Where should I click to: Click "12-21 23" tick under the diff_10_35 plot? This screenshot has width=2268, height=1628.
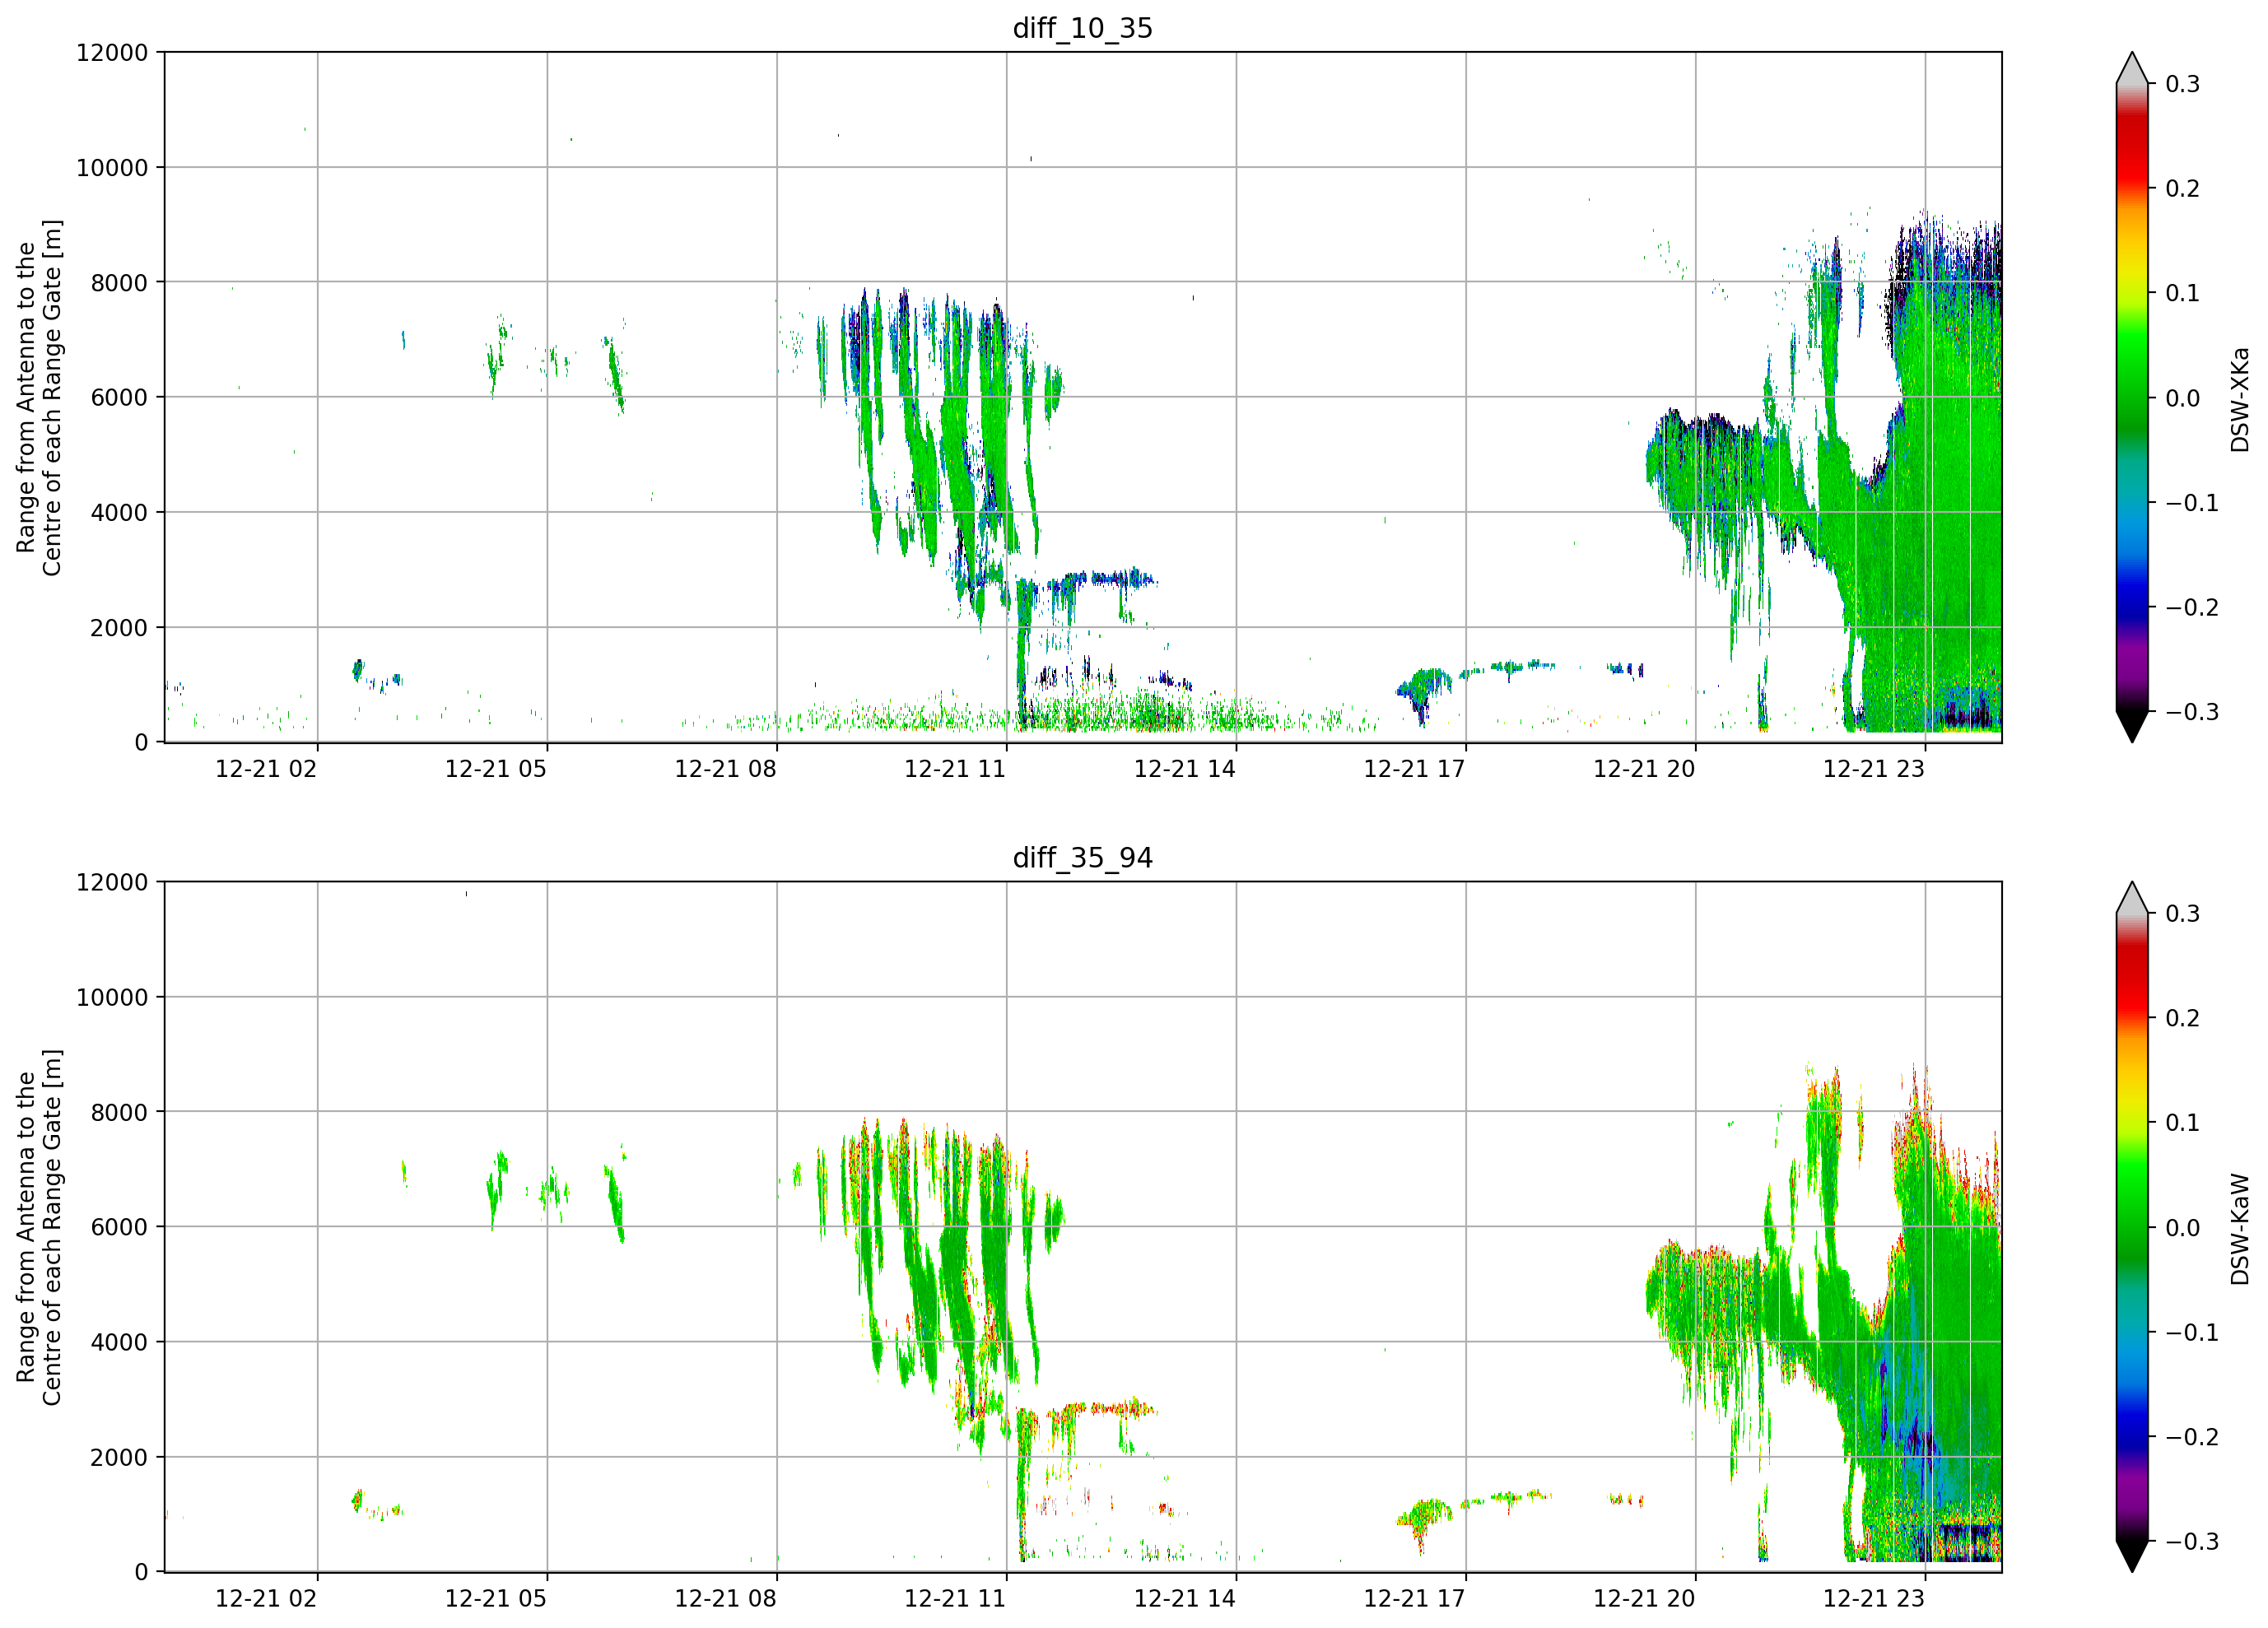(x=1874, y=769)
